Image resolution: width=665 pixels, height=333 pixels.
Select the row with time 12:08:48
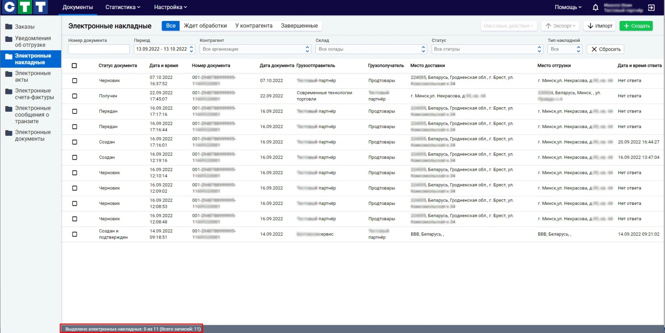[74, 219]
